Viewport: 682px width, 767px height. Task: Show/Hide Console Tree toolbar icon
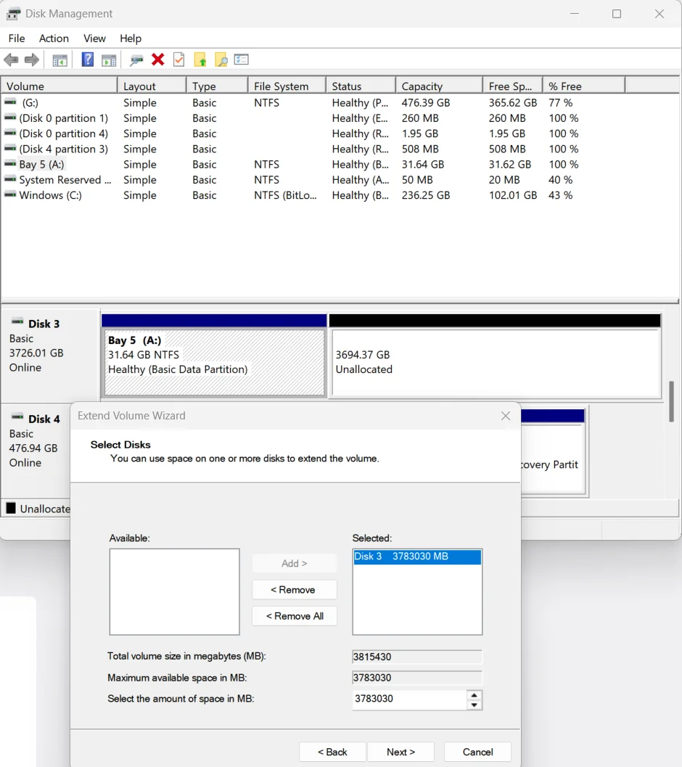(x=59, y=60)
